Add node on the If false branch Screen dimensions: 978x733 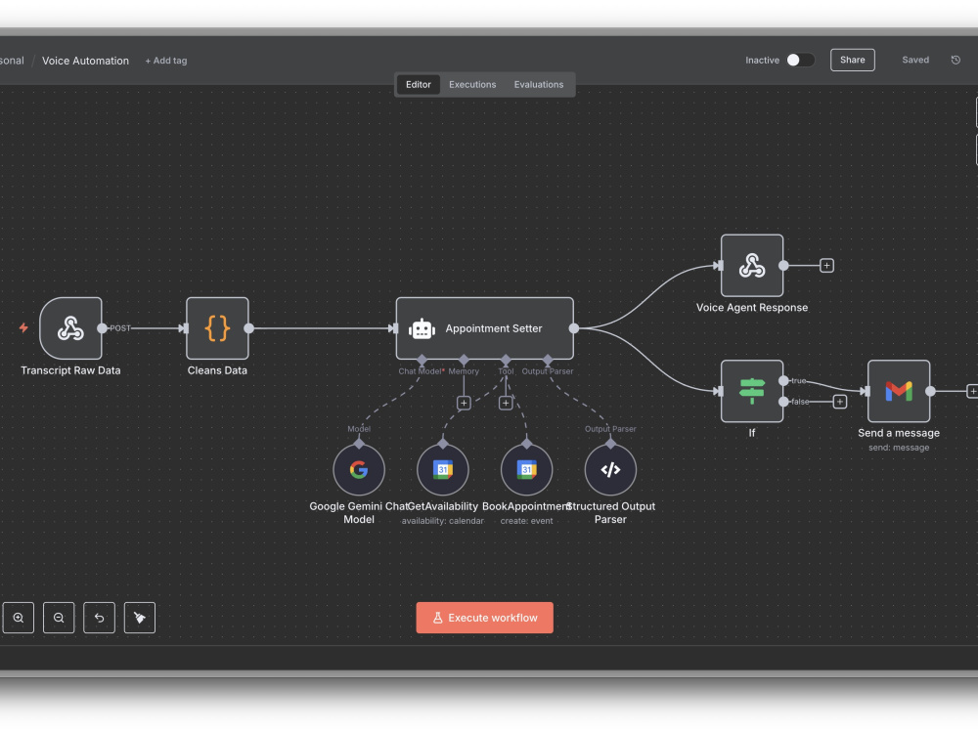coord(840,402)
